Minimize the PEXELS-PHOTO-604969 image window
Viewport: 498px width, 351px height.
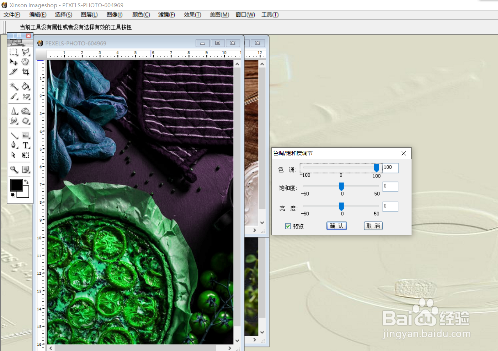(x=202, y=43)
